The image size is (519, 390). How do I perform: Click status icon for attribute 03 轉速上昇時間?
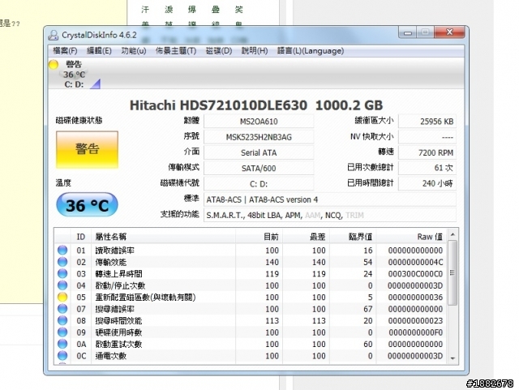(62, 274)
